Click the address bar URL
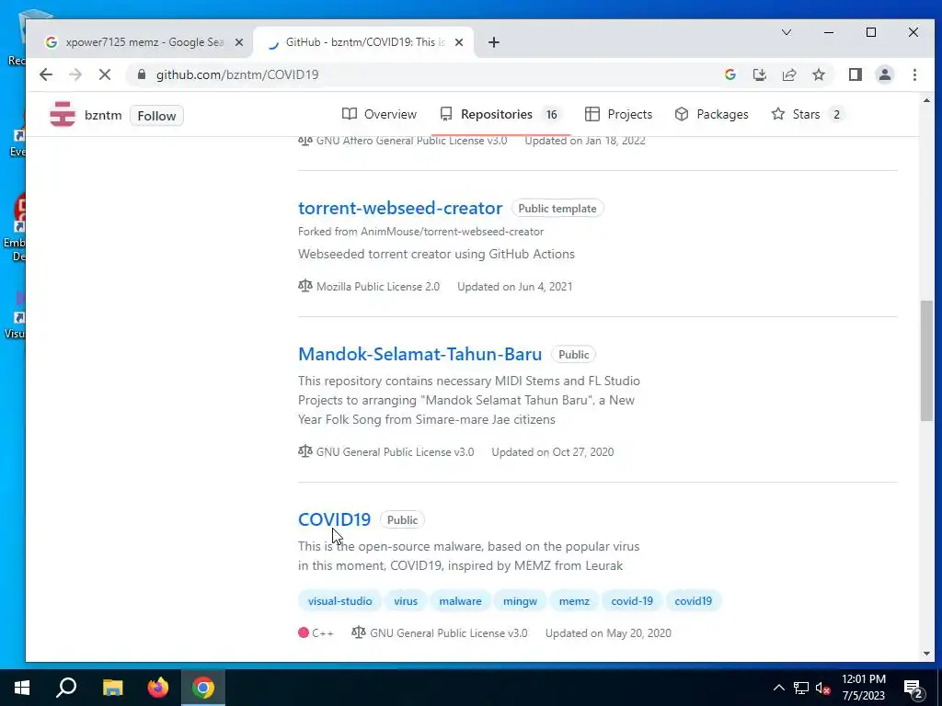Image resolution: width=942 pixels, height=706 pixels. tap(237, 74)
